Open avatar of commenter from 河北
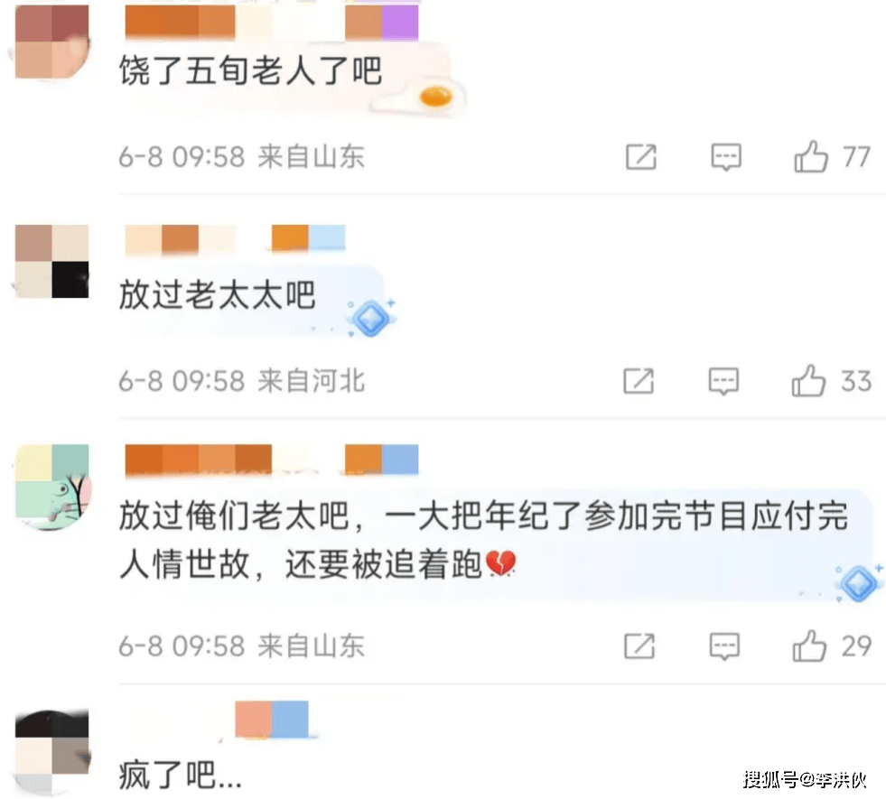 [x=52, y=261]
